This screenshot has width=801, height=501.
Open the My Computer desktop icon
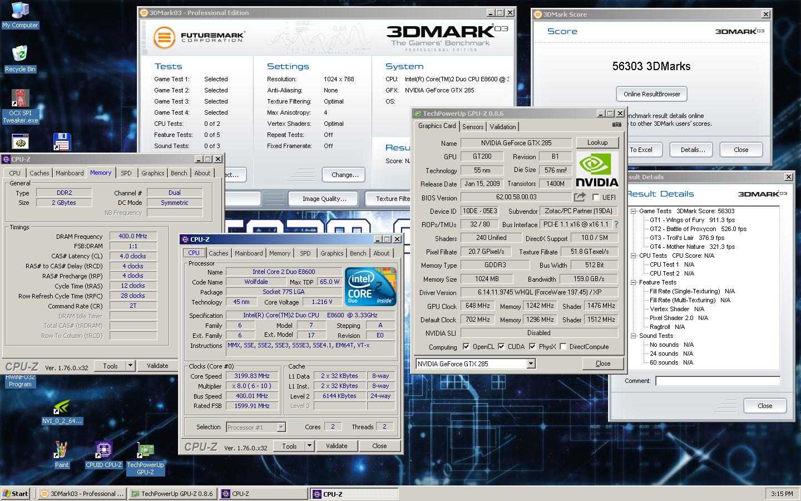click(x=20, y=15)
